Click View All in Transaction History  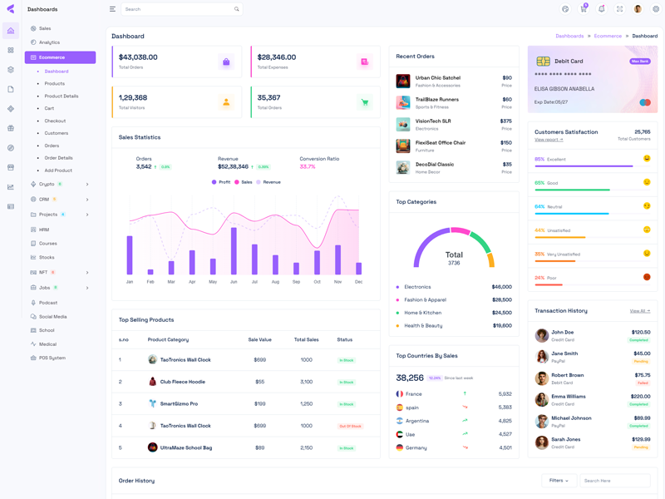[x=639, y=311]
